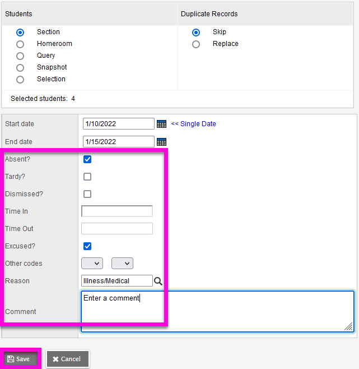Open the End date calendar picker

[161, 142]
